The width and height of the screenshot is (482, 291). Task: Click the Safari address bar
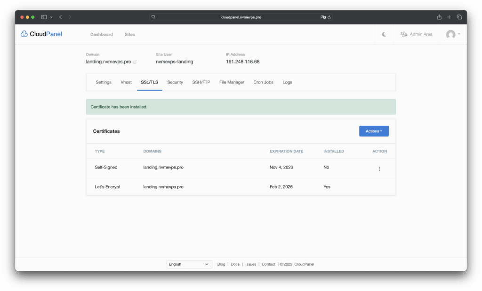click(241, 17)
